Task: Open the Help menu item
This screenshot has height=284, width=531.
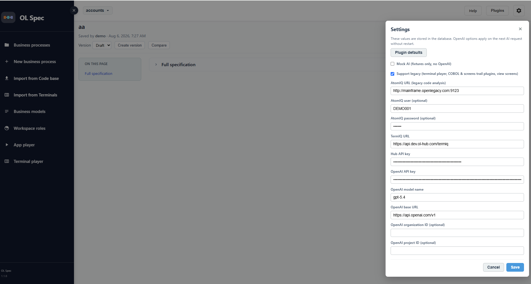Action: click(473, 11)
